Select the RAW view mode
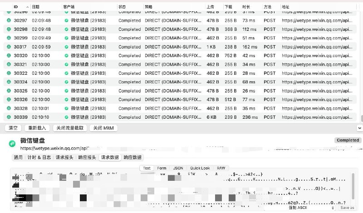Viewport: 363px width, 213px height. (221, 168)
